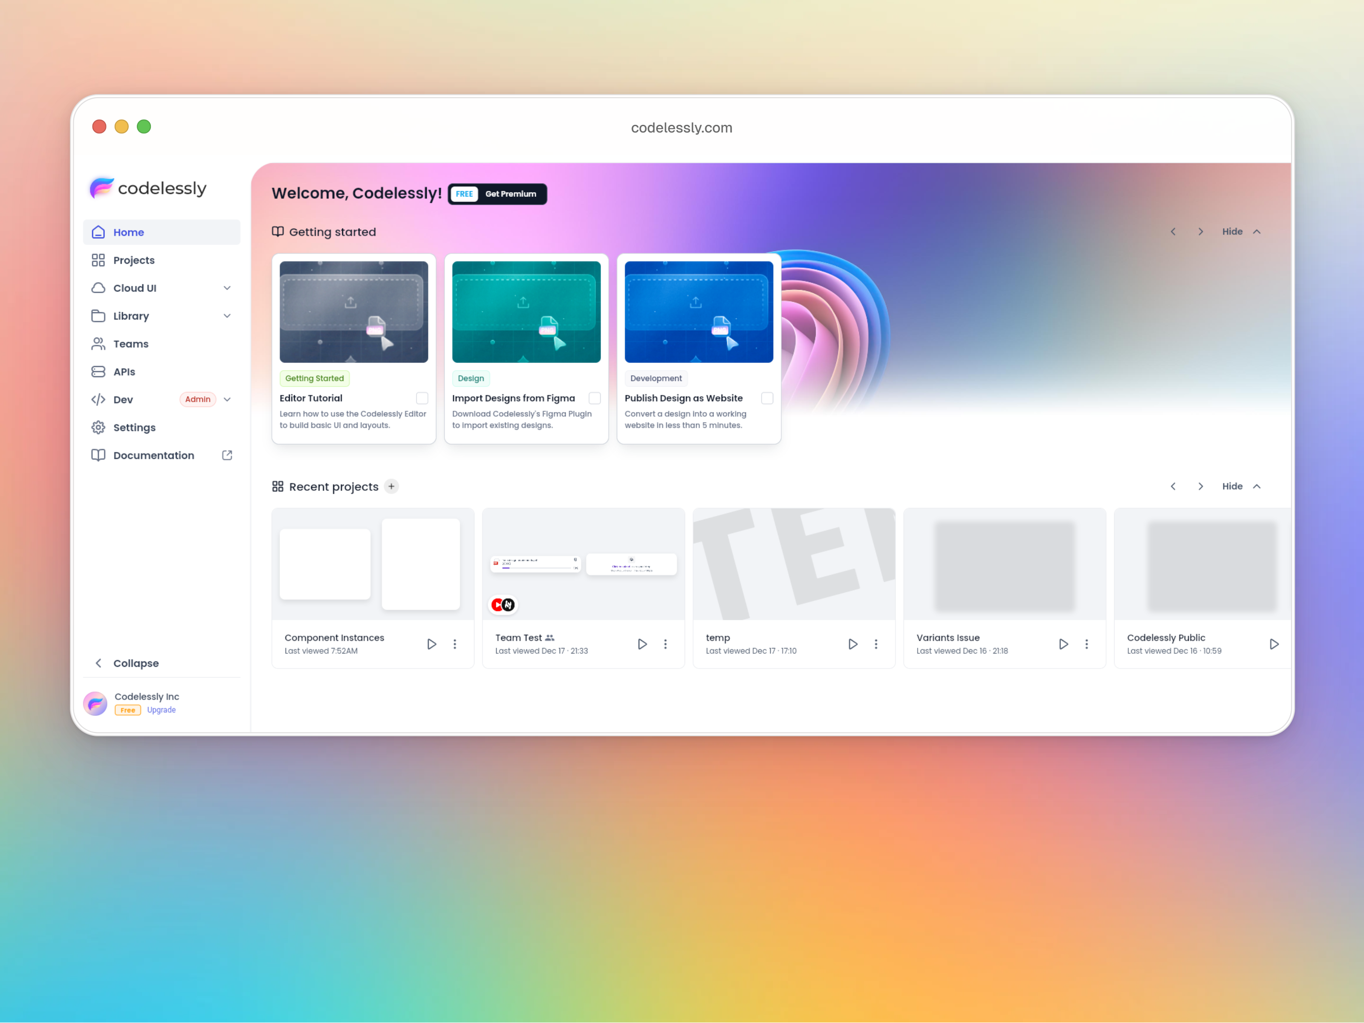Open Teams in the sidebar
The height and width of the screenshot is (1023, 1364).
[x=162, y=344]
